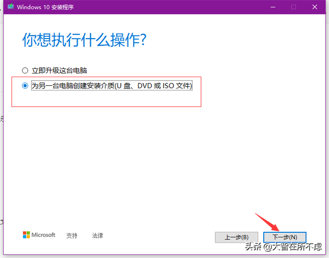Click the 上一步(B) button

tap(236, 237)
